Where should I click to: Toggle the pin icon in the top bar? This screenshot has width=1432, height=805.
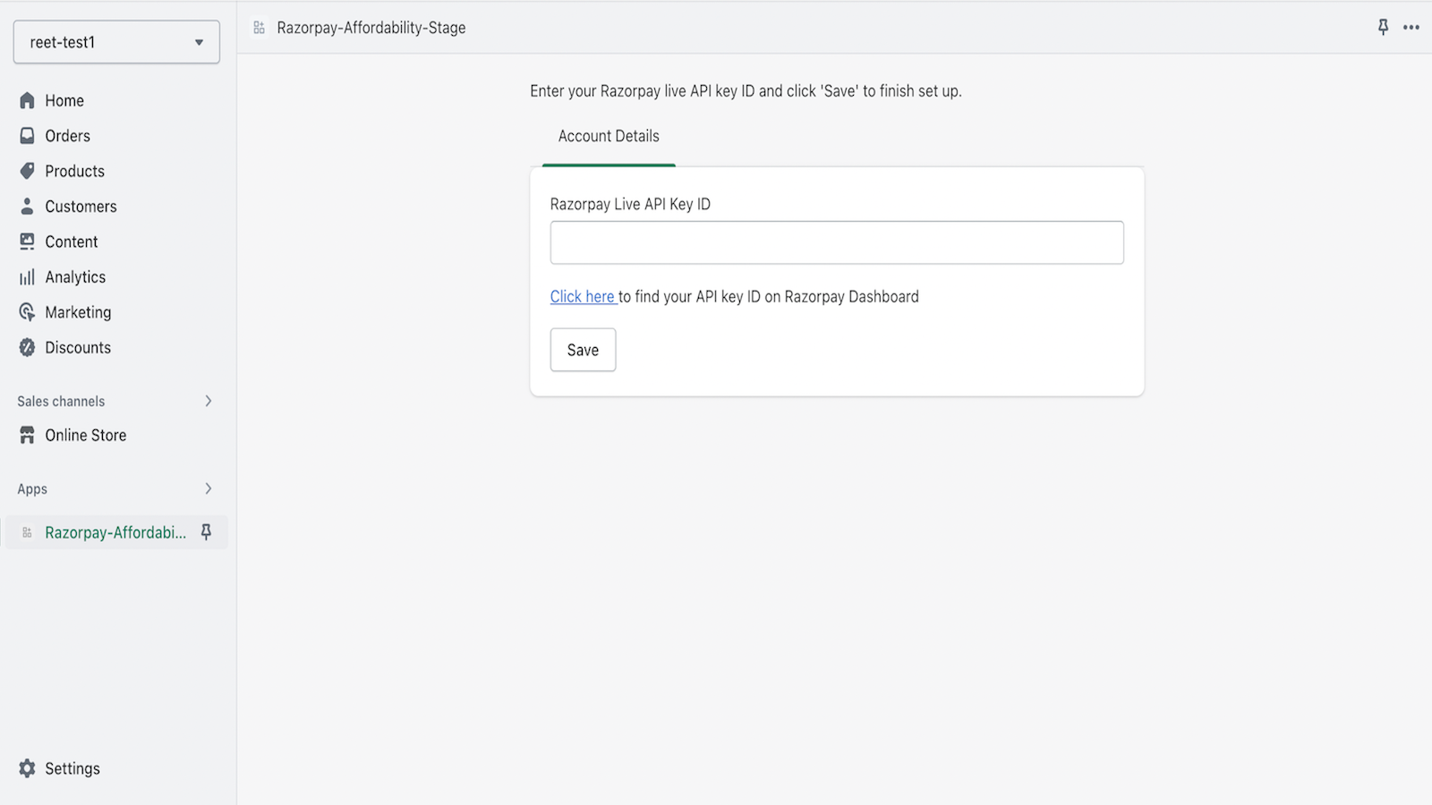coord(1384,28)
